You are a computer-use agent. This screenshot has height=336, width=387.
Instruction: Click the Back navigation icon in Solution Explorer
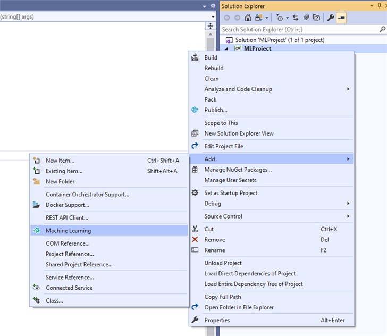pos(226,18)
